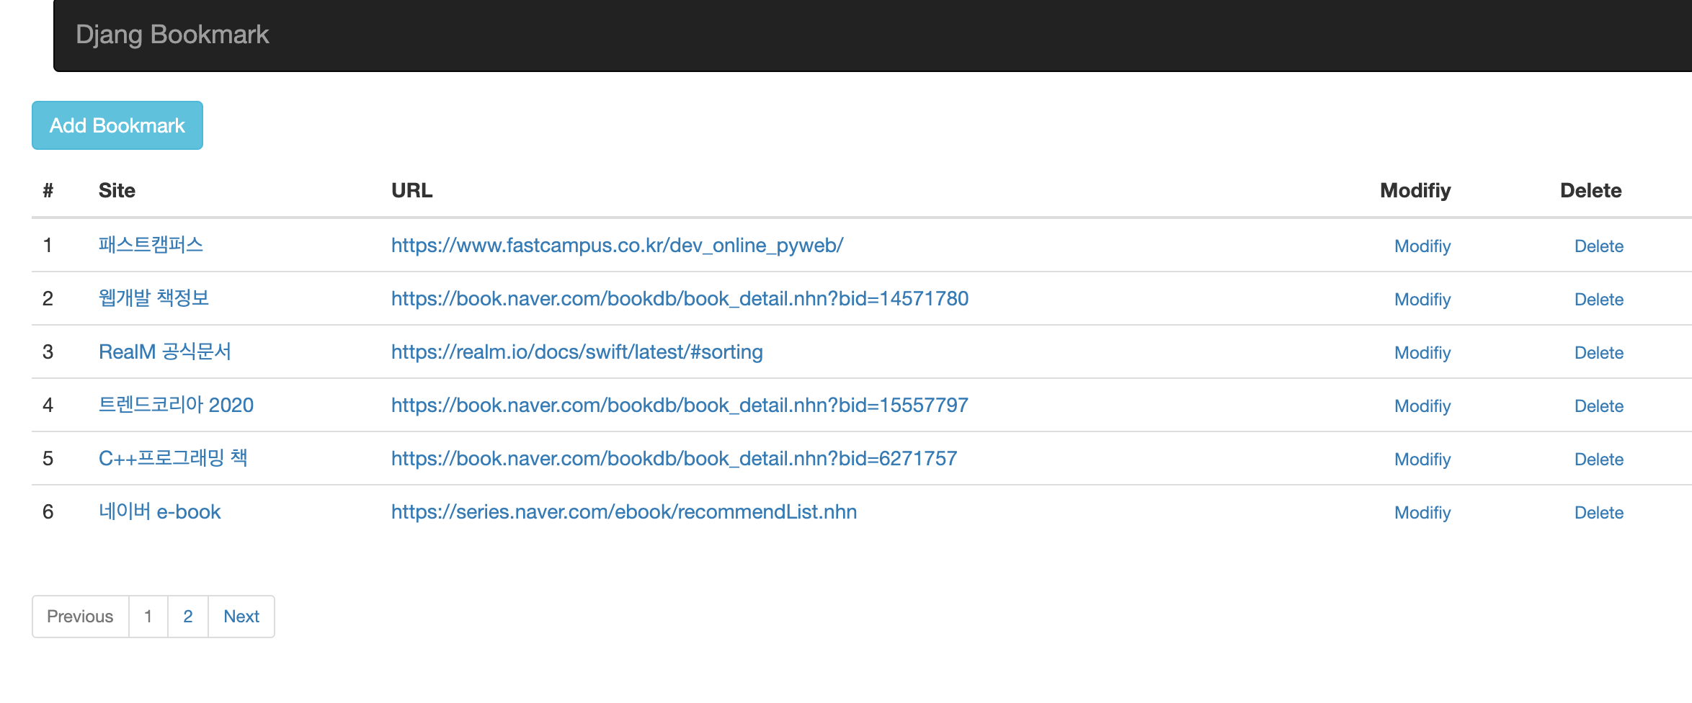This screenshot has width=1692, height=703.
Task: Open the 패스트캠퍼스 site link
Action: (x=151, y=245)
